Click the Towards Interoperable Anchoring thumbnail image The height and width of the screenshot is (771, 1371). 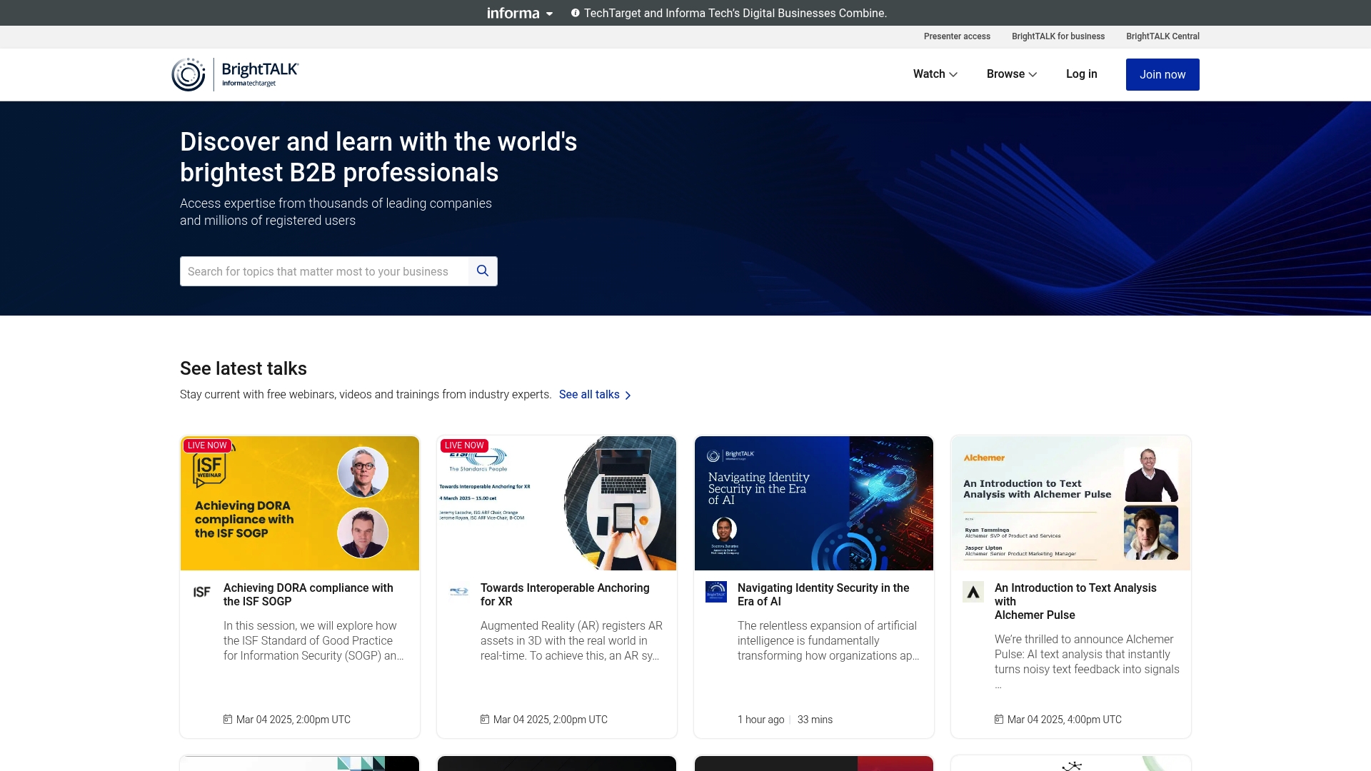(x=557, y=503)
